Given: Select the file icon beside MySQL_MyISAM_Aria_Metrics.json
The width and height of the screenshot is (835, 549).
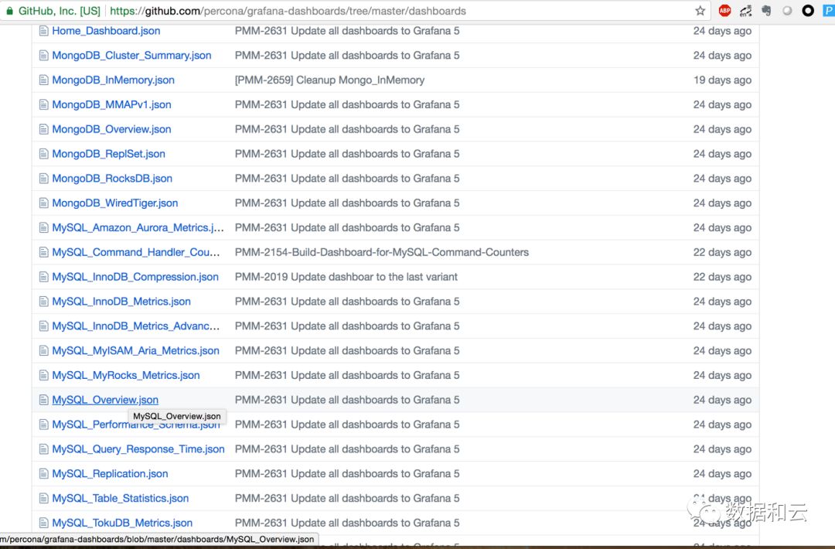Looking at the screenshot, I should tap(43, 350).
